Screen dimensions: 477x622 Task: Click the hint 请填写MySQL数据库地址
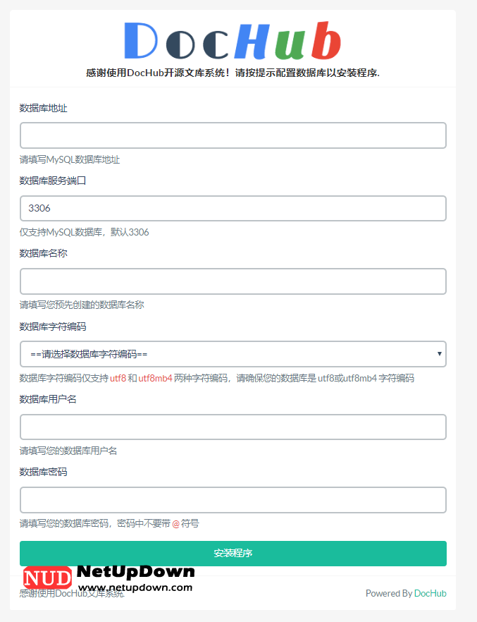[x=70, y=159]
